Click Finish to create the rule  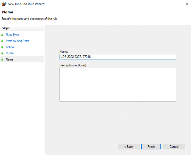pos(151,147)
